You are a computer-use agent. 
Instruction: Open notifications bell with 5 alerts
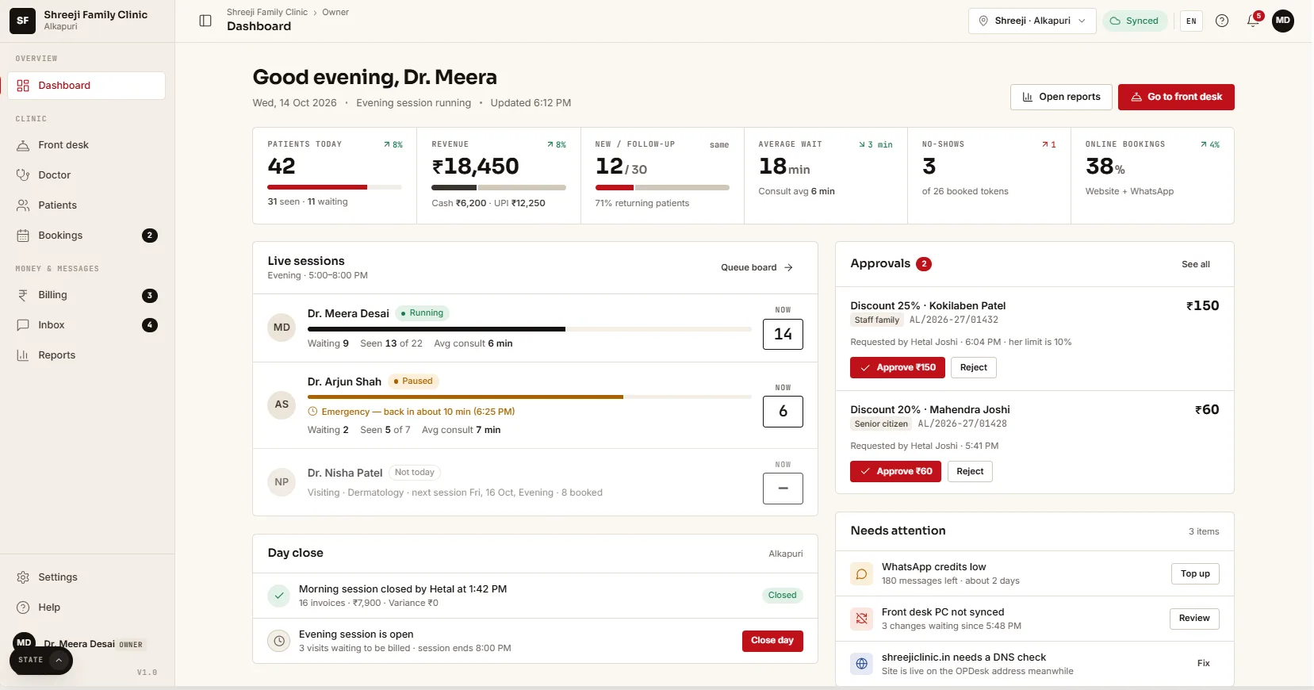pos(1253,21)
